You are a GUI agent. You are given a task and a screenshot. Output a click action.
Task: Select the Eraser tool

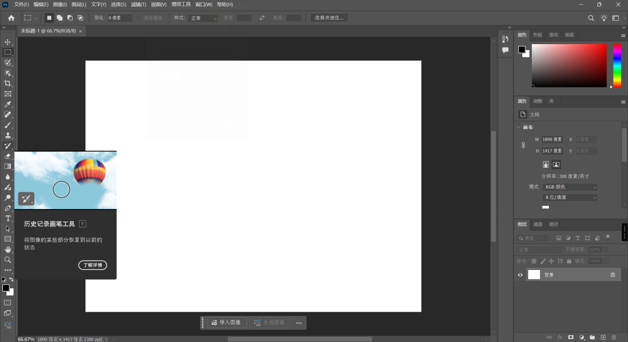[x=8, y=156]
